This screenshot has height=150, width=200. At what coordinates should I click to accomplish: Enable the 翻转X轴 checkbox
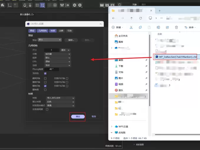click(45, 78)
